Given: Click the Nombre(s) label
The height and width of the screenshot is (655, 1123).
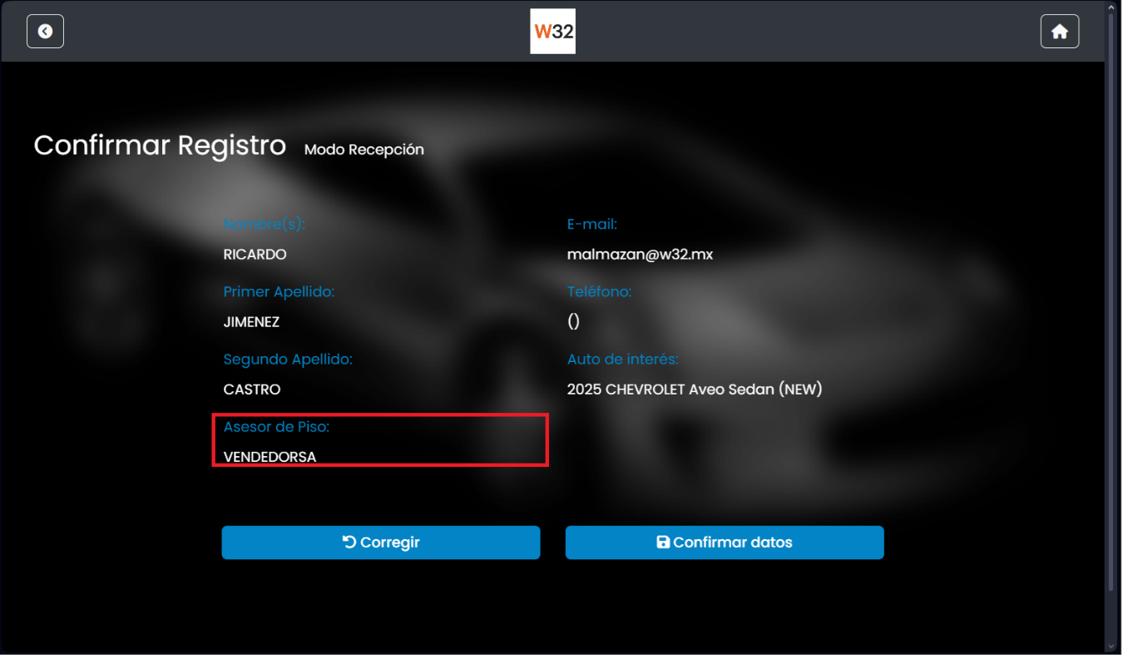Looking at the screenshot, I should (265, 224).
